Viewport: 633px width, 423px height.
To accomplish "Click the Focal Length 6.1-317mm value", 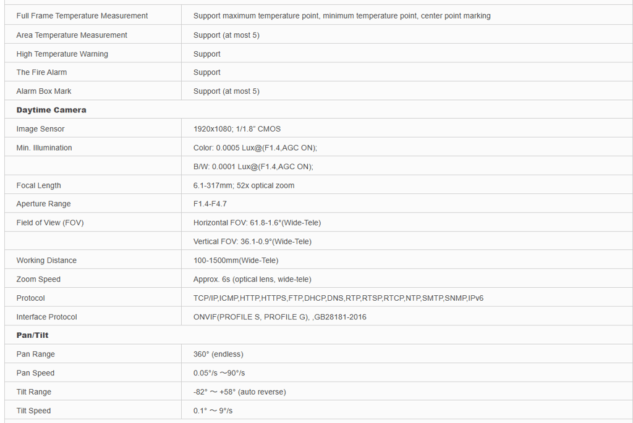I will (244, 185).
